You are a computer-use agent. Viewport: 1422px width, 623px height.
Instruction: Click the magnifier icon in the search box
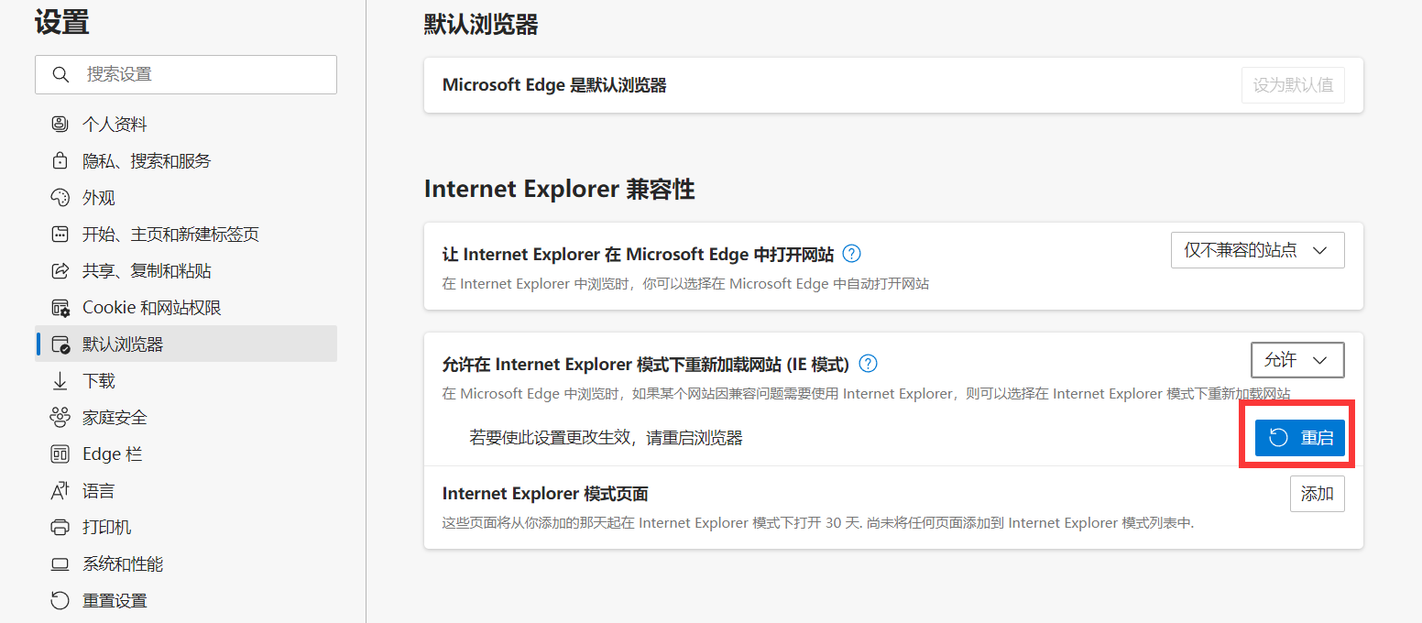click(x=60, y=74)
